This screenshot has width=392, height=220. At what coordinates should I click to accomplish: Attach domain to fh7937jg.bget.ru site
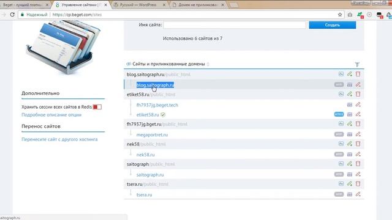350,123
